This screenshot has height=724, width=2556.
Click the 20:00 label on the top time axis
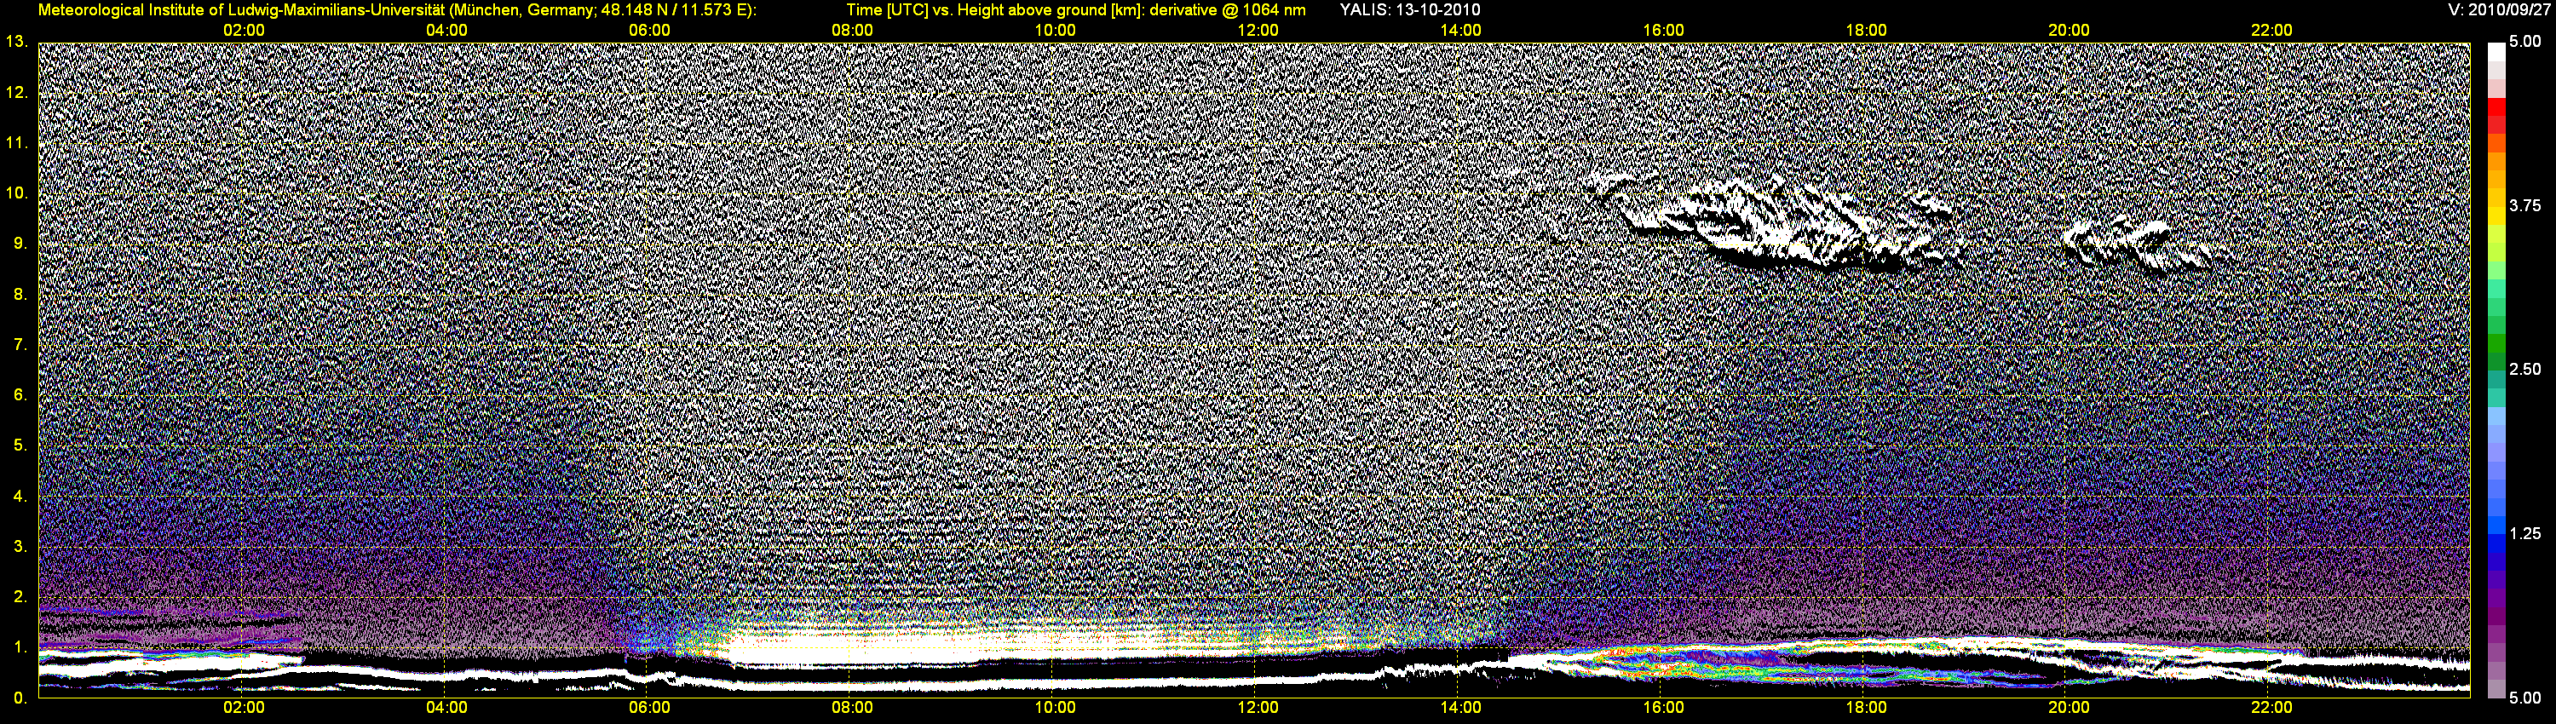(2069, 30)
